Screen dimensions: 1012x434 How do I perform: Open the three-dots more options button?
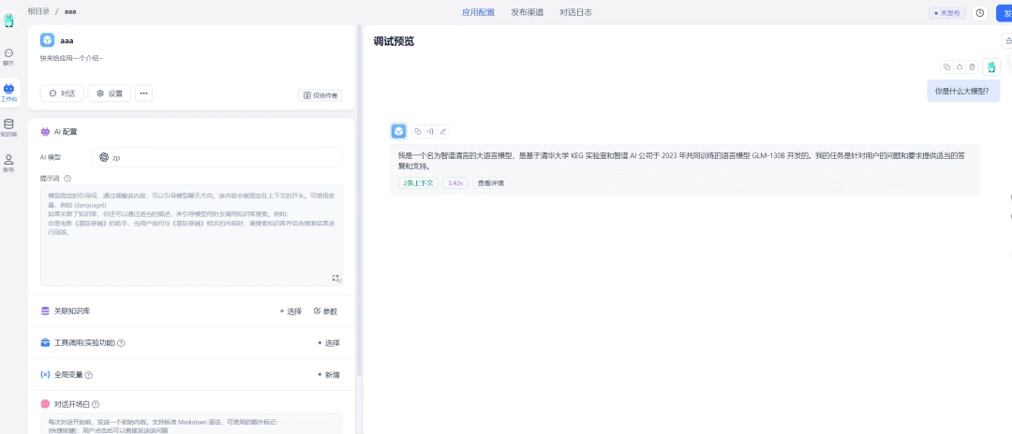click(144, 94)
